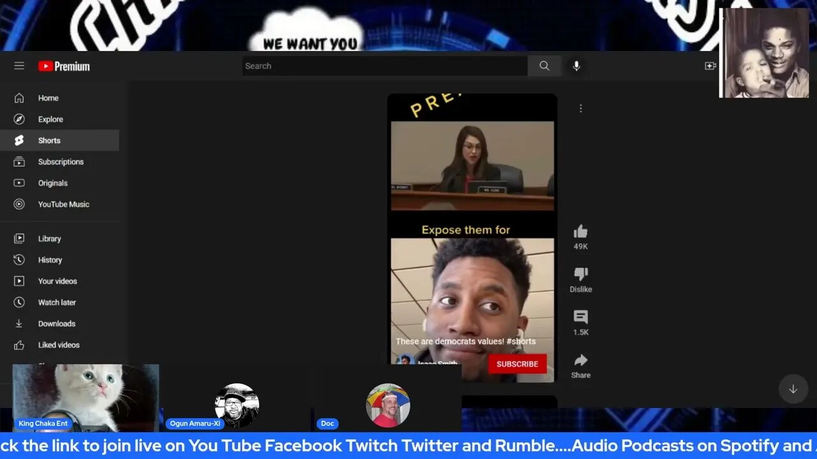Open Liked videos label in sidebar

click(59, 345)
